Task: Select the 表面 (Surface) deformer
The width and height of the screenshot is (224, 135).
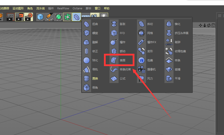Action: coord(118,60)
